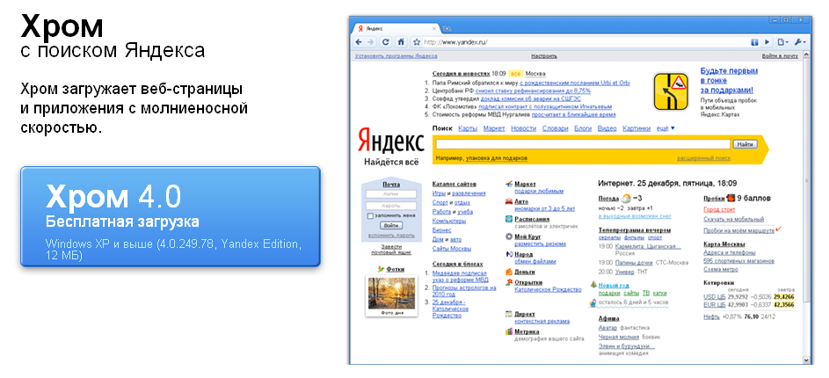Select the Новости search tab
This screenshot has width=829, height=378.
[523, 128]
